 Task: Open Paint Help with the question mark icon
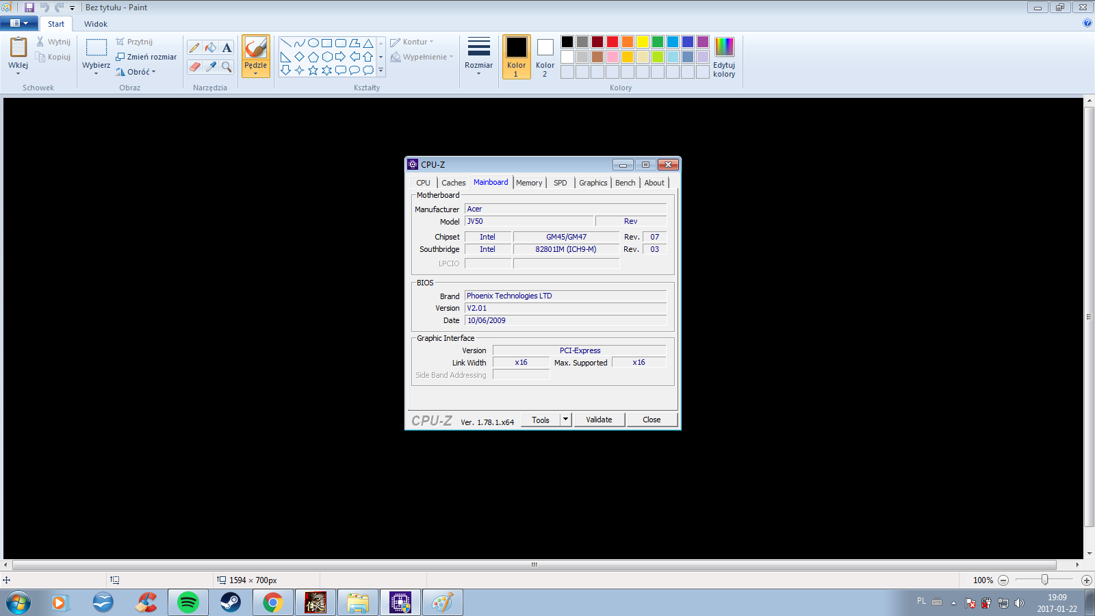(x=1087, y=23)
